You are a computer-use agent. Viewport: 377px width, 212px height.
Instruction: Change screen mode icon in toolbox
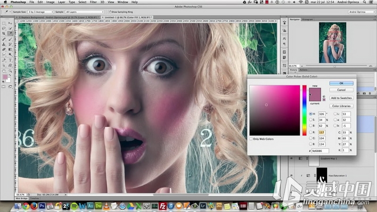pos(10,87)
